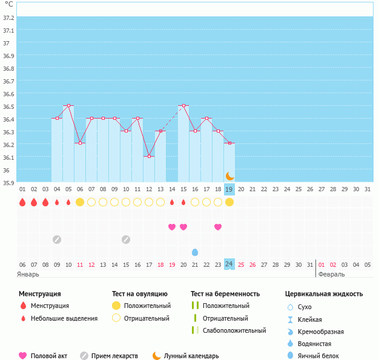Click the medication icon on cycle day 10
Viewport: 379px width, 360px height.
(126, 239)
